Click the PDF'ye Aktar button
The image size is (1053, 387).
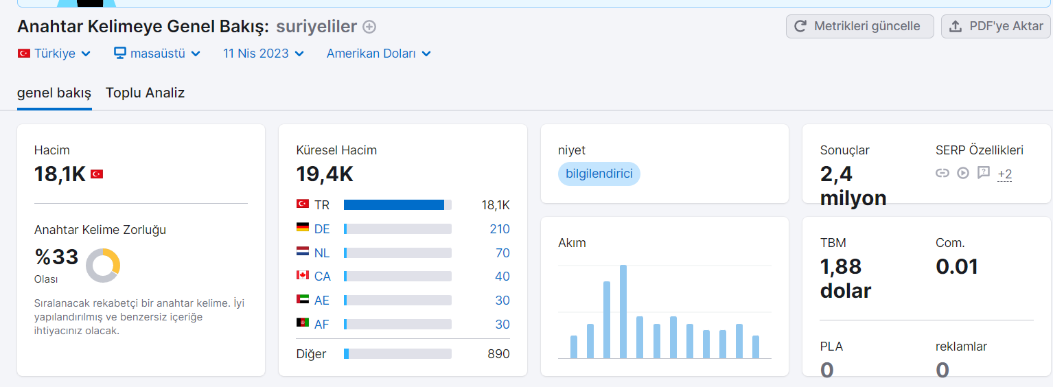point(996,26)
